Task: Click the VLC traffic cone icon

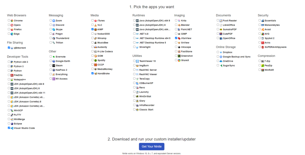Action: tap(95, 25)
